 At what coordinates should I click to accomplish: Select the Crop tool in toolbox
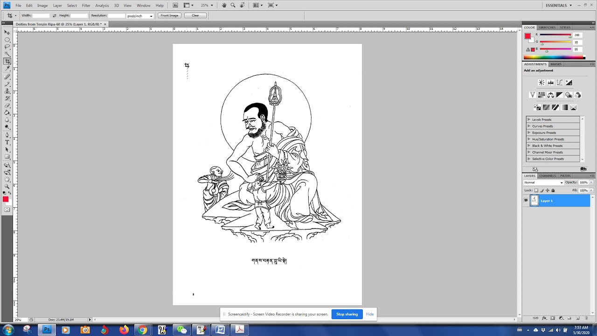coord(7,61)
